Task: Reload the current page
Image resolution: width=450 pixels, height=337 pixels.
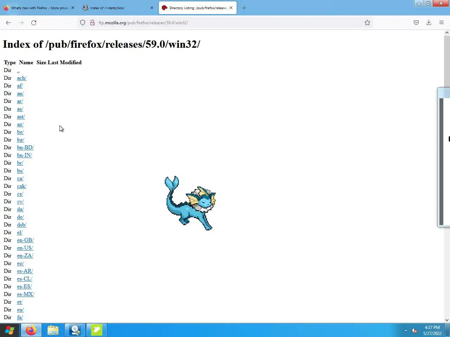Action: coord(34,22)
